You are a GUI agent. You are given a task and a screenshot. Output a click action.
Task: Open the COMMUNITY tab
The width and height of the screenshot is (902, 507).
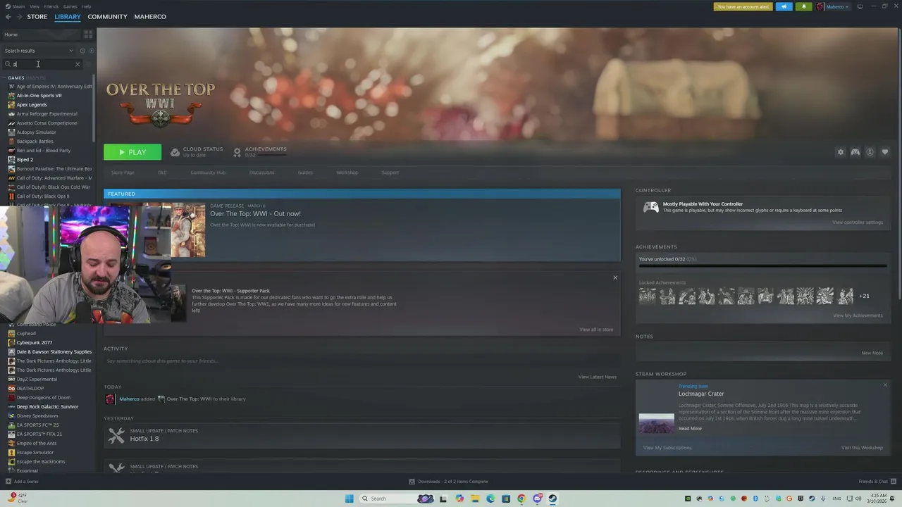107,17
